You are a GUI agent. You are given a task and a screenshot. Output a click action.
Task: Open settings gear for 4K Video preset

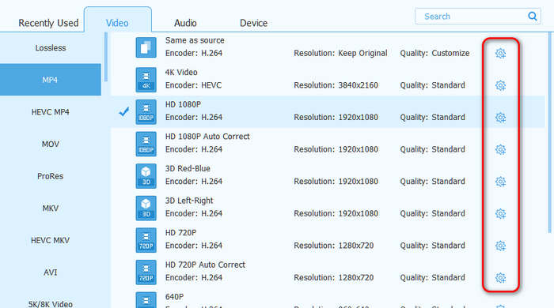coord(500,85)
